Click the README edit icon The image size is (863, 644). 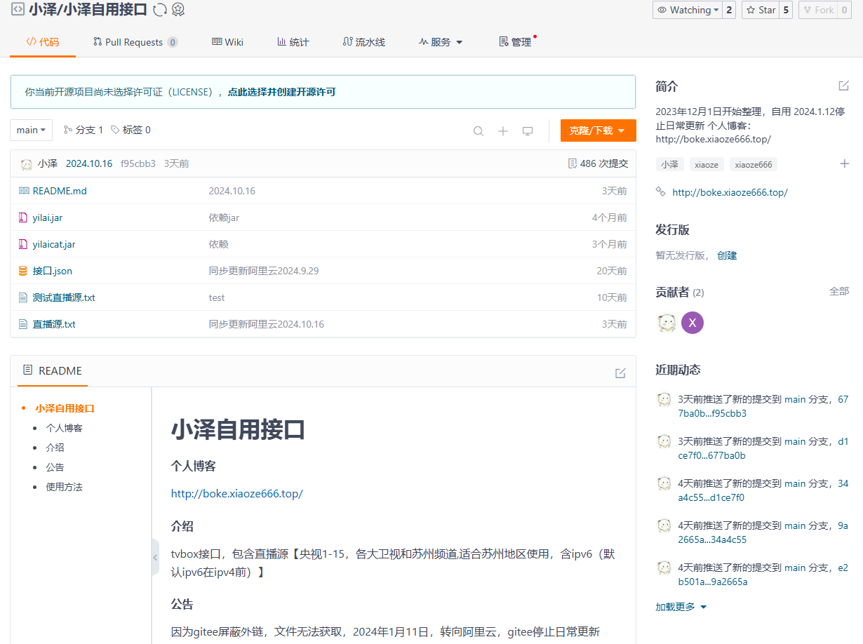coord(620,373)
